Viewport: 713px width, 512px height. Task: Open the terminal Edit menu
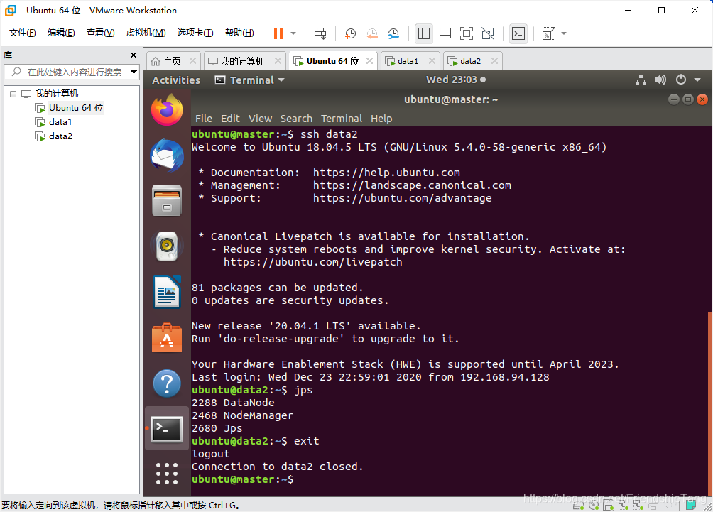click(x=230, y=119)
